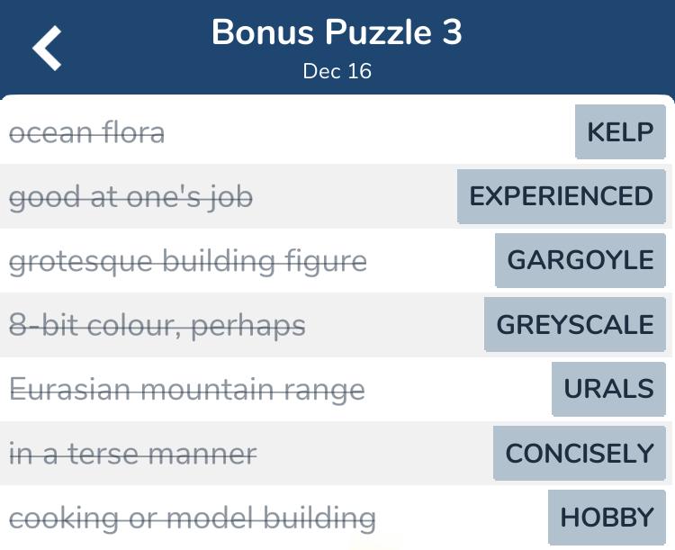The image size is (675, 550).
Task: Tap the Dec 16 date label
Action: coord(337,71)
